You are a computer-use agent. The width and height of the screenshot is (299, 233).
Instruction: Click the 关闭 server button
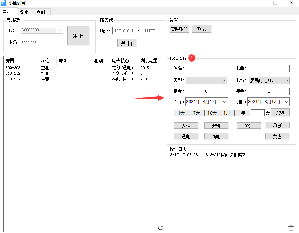click(x=127, y=43)
